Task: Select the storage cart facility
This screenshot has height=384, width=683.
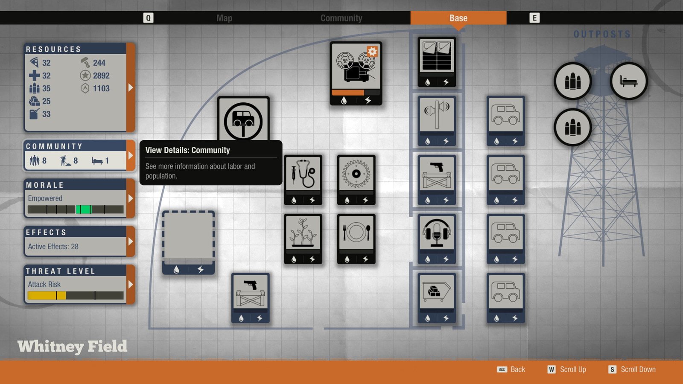Action: (437, 298)
